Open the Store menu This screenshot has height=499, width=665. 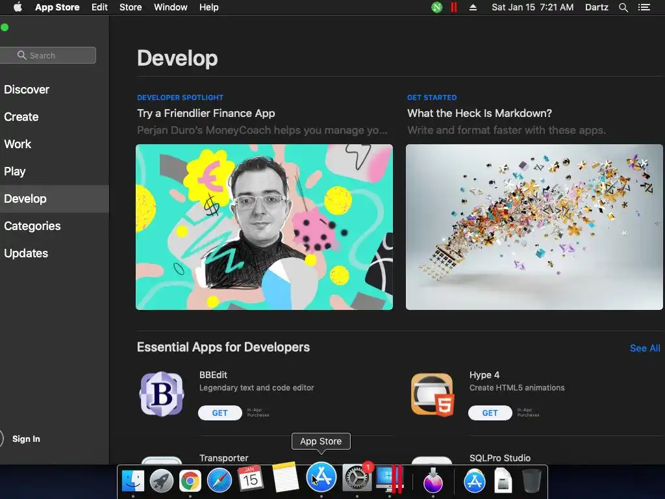(x=130, y=7)
